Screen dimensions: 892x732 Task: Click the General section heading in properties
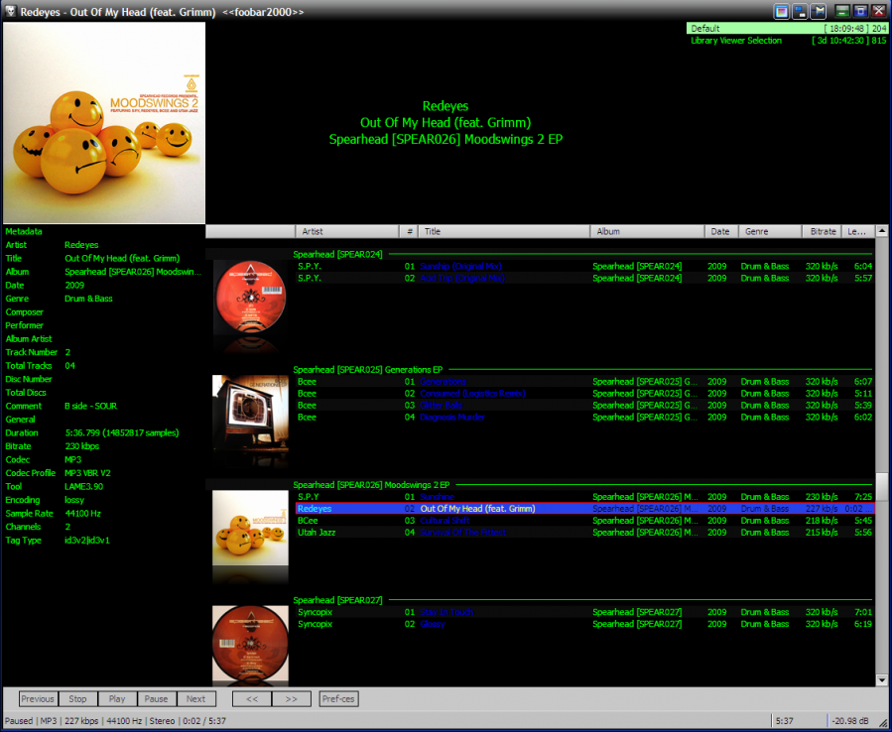coord(21,420)
